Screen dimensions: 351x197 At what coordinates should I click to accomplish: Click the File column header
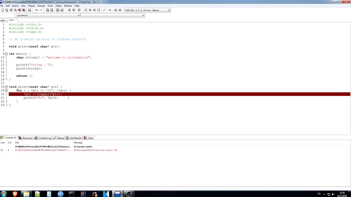[x=17, y=143]
